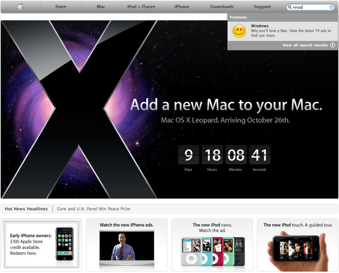Open the iPod touch guided tour image
This screenshot has width=339, height=273.
tap(297, 249)
